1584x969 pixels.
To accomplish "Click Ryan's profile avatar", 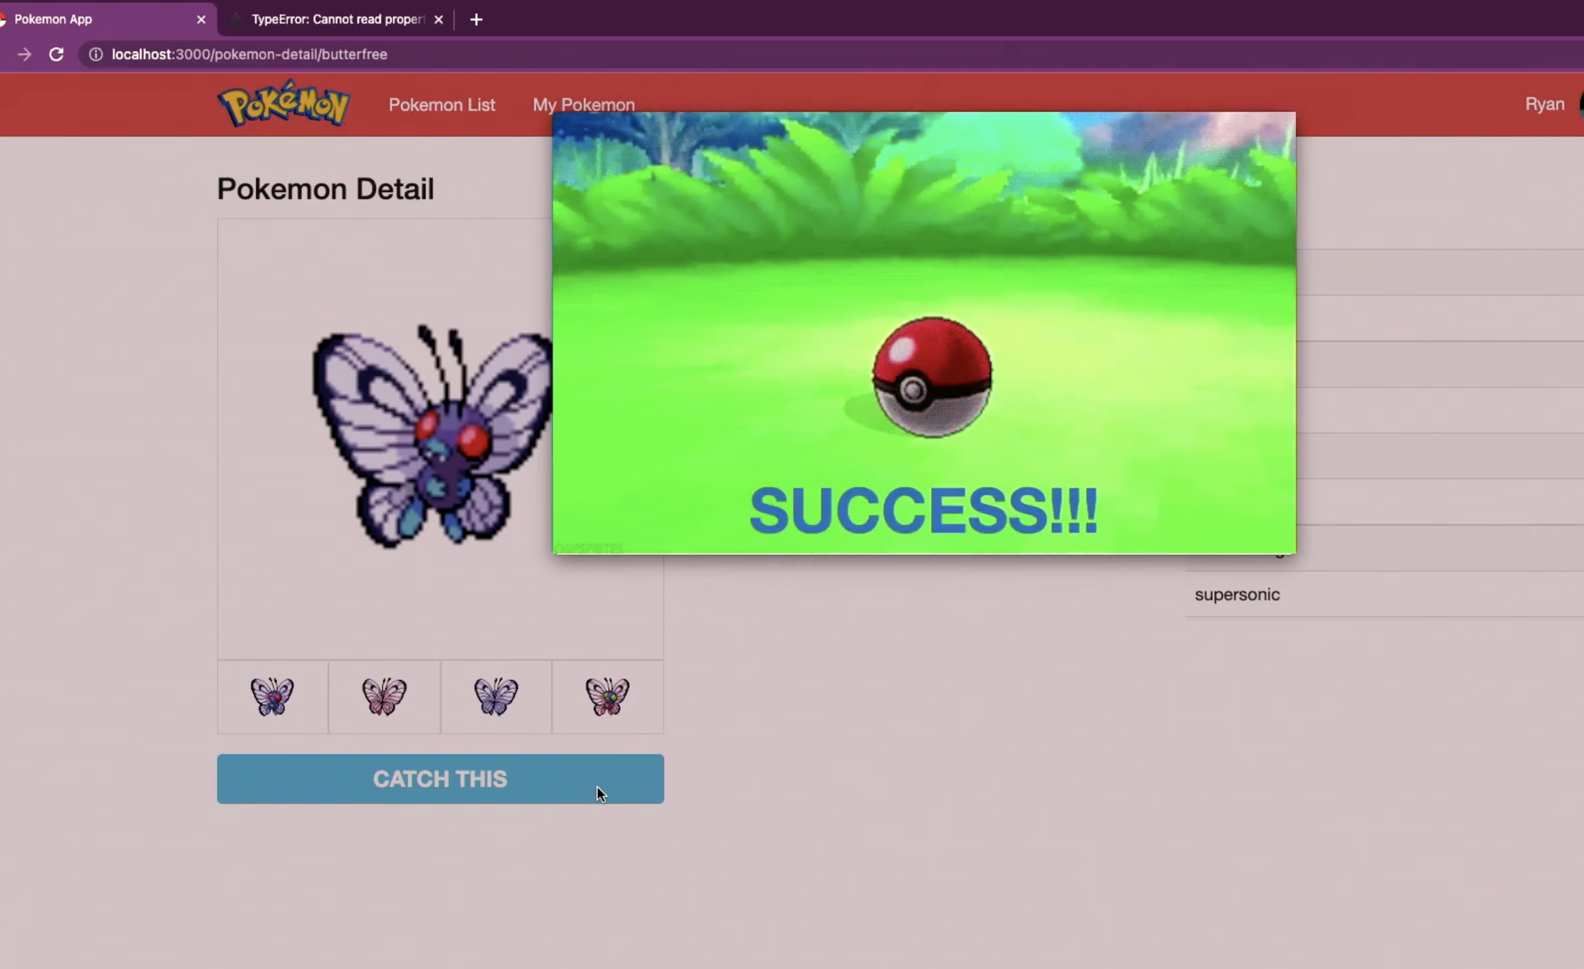I will pyautogui.click(x=1580, y=104).
